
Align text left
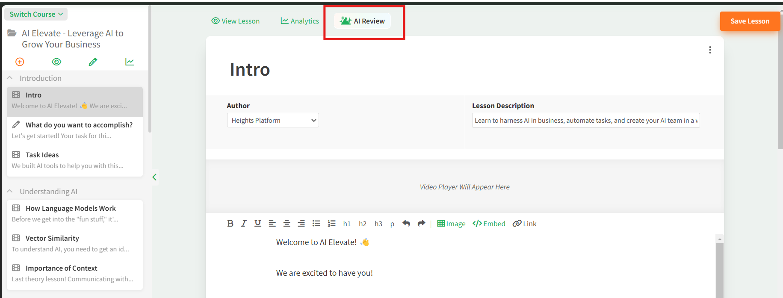pos(272,223)
